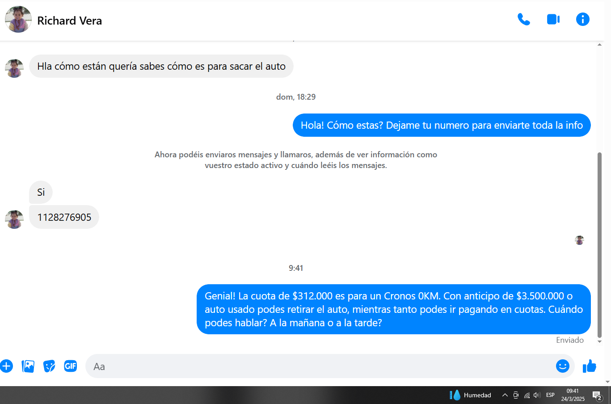Open the conversation information panel

click(x=583, y=19)
